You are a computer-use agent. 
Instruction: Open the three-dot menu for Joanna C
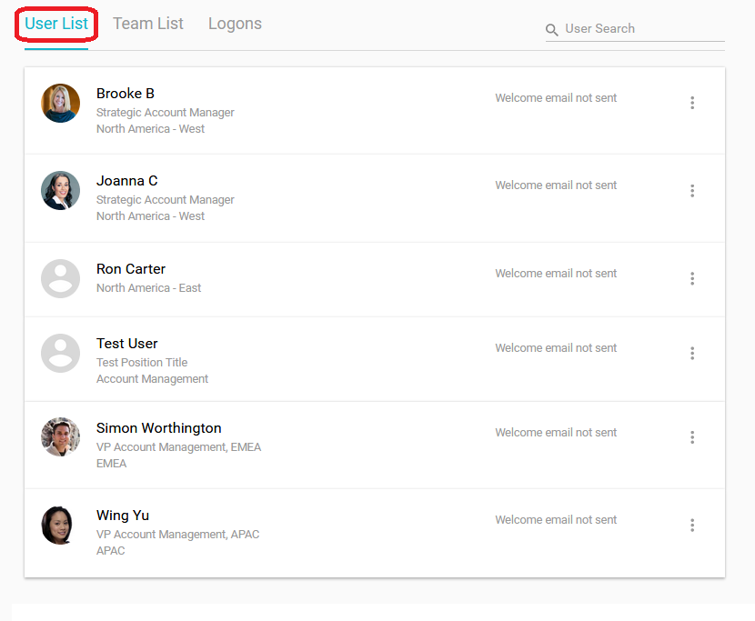tap(692, 191)
